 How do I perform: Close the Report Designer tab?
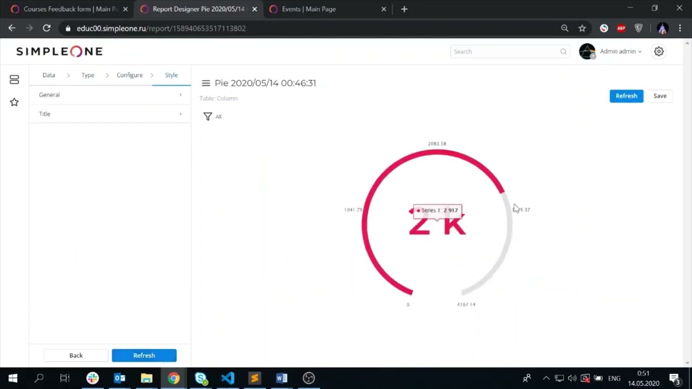[255, 9]
